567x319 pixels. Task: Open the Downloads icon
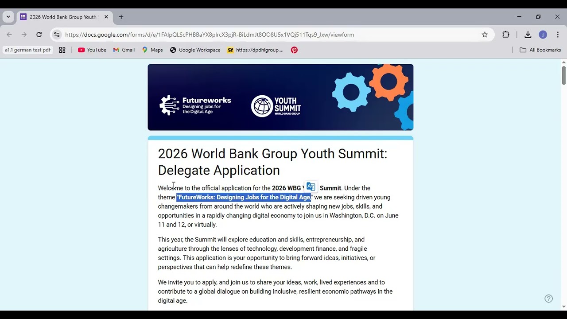point(528,35)
